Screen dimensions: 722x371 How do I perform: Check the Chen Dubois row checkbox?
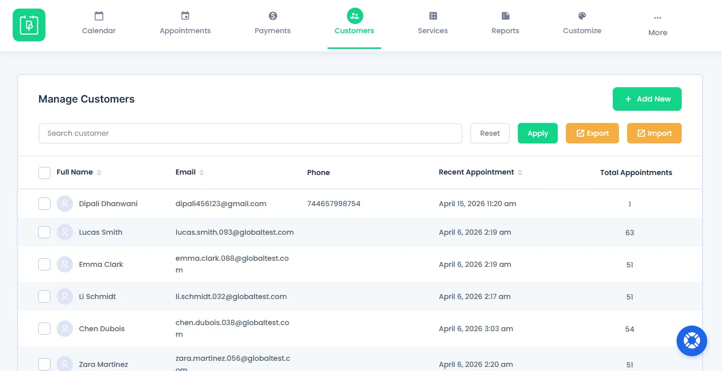pos(44,329)
